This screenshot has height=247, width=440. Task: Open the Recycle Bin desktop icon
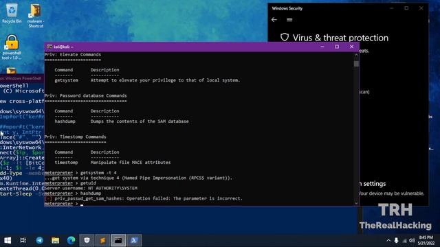click(12, 13)
